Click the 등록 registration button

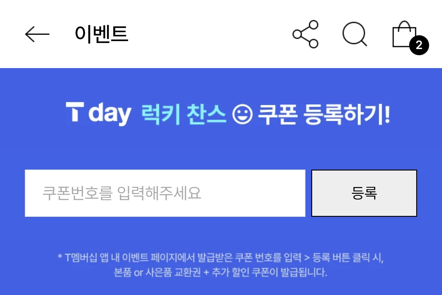point(364,193)
